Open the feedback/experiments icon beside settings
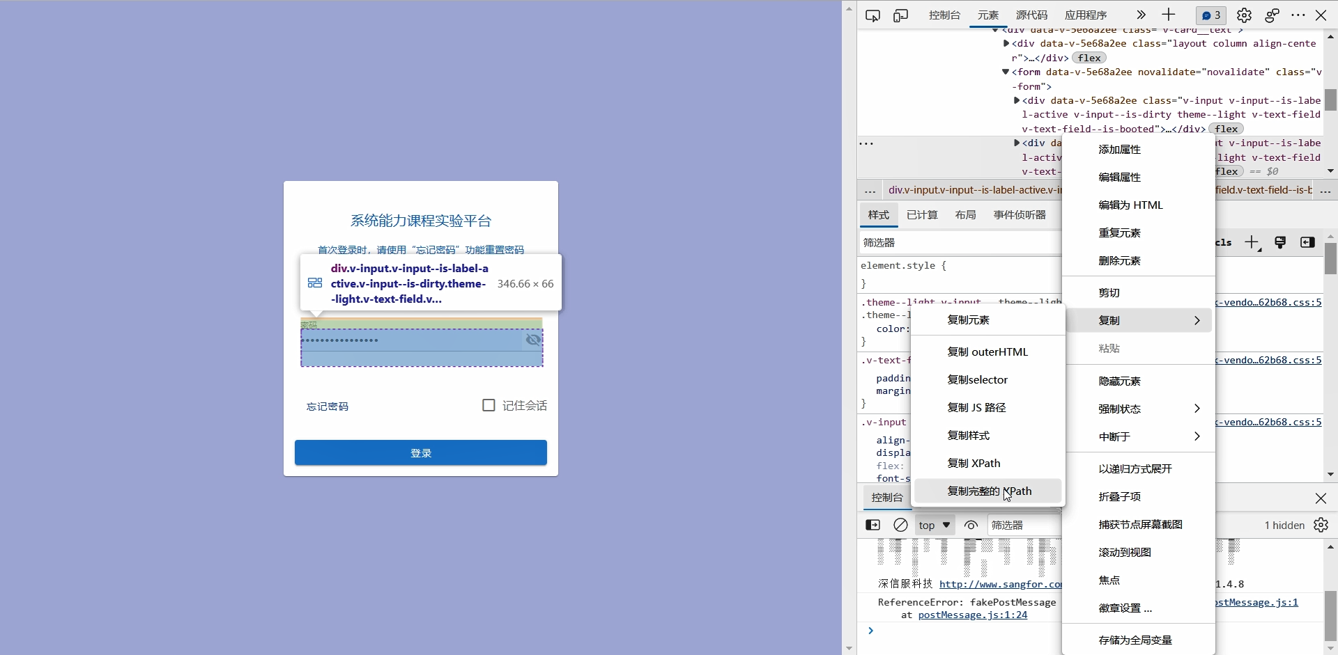The width and height of the screenshot is (1338, 655). click(x=1272, y=15)
